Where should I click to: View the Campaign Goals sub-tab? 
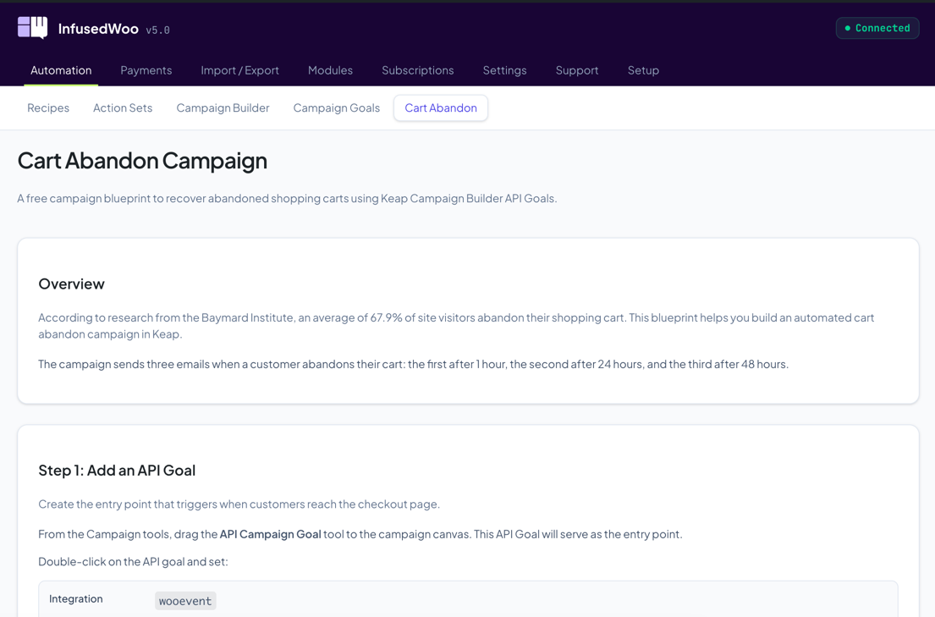(336, 107)
